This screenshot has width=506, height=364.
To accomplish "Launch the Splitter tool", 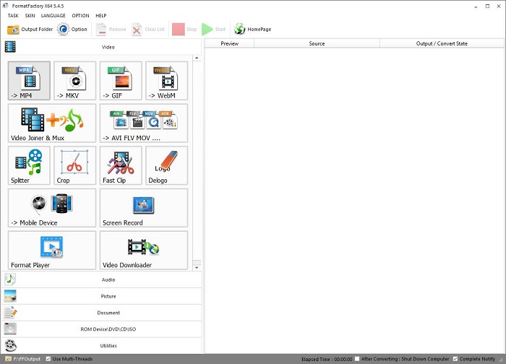I will pyautogui.click(x=29, y=165).
